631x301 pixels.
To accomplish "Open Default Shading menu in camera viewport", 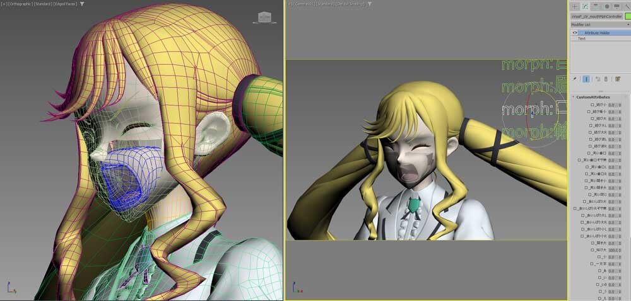I will pyautogui.click(x=351, y=4).
